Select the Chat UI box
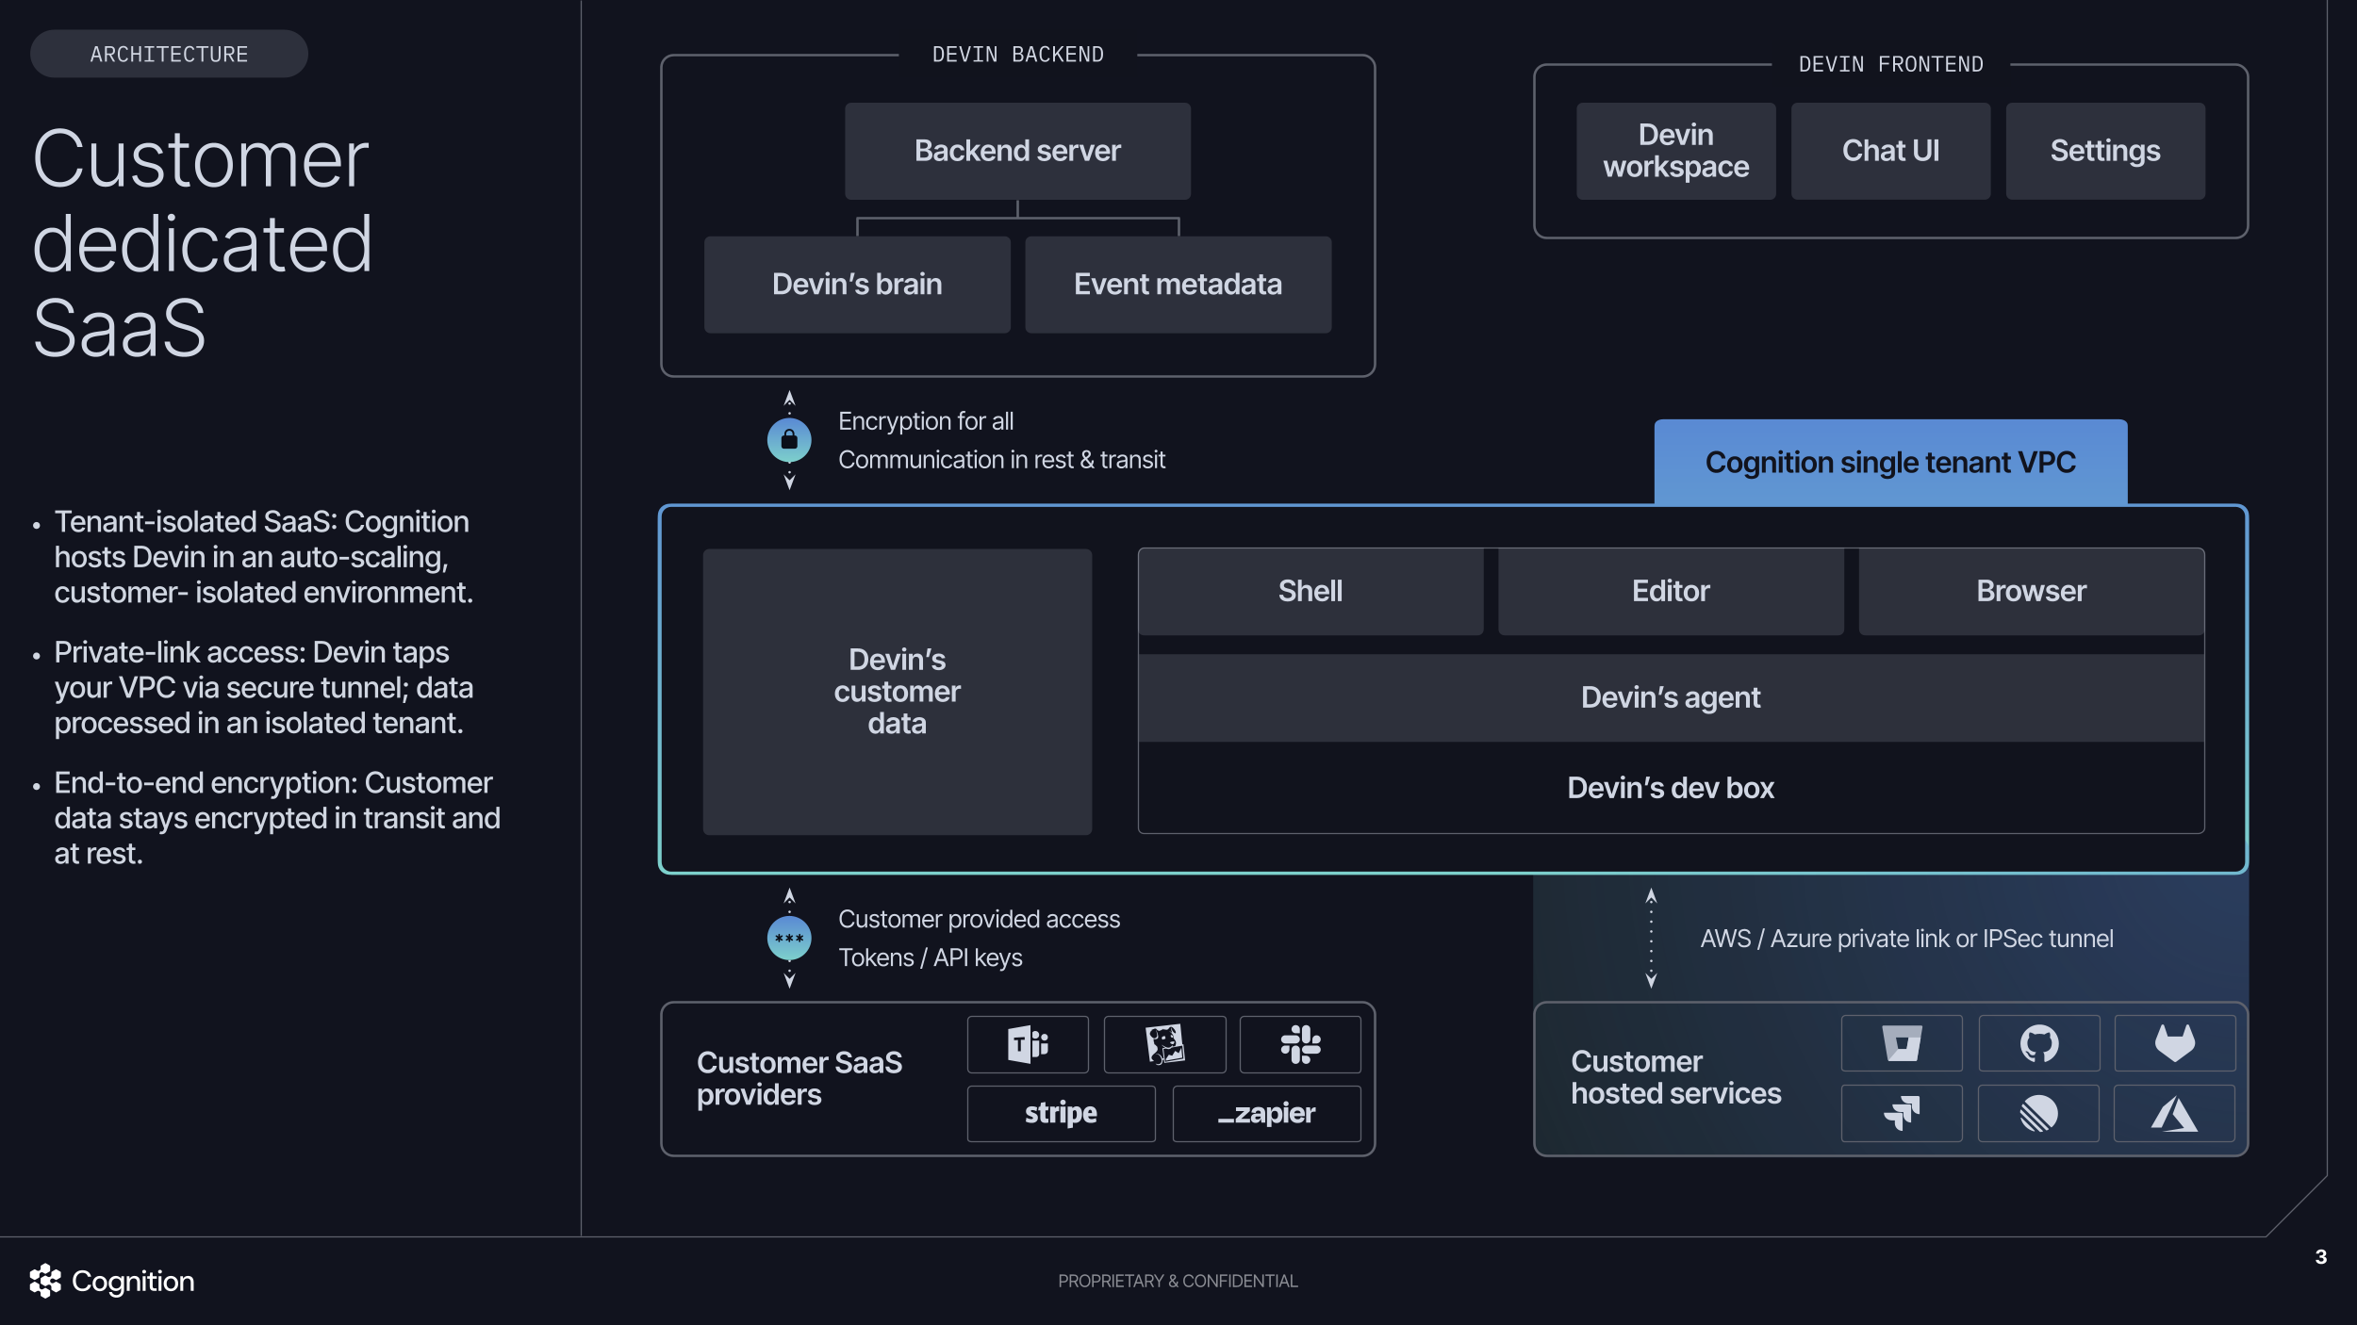Screen dimensions: 2357x1325 [x=1890, y=151]
